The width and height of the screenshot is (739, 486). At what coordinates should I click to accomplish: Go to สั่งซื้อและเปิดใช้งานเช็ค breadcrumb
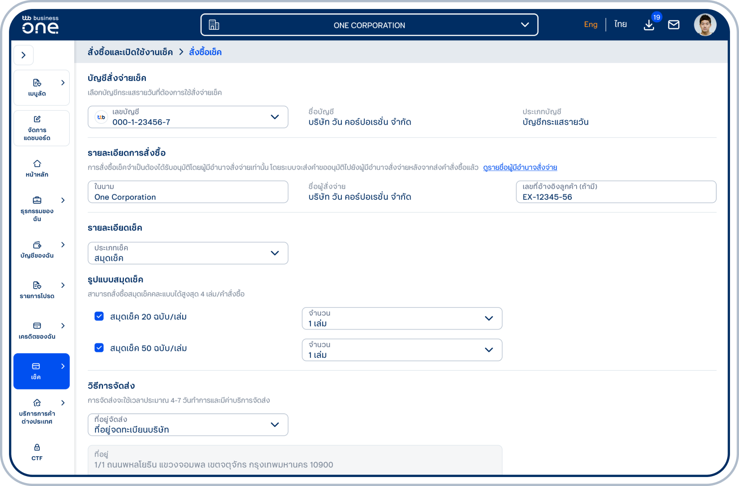pos(130,52)
